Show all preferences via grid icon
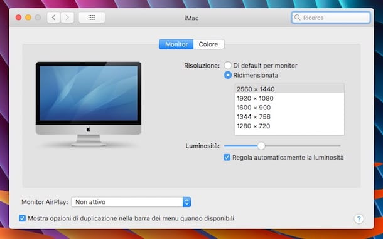The image size is (383, 239). (92, 18)
